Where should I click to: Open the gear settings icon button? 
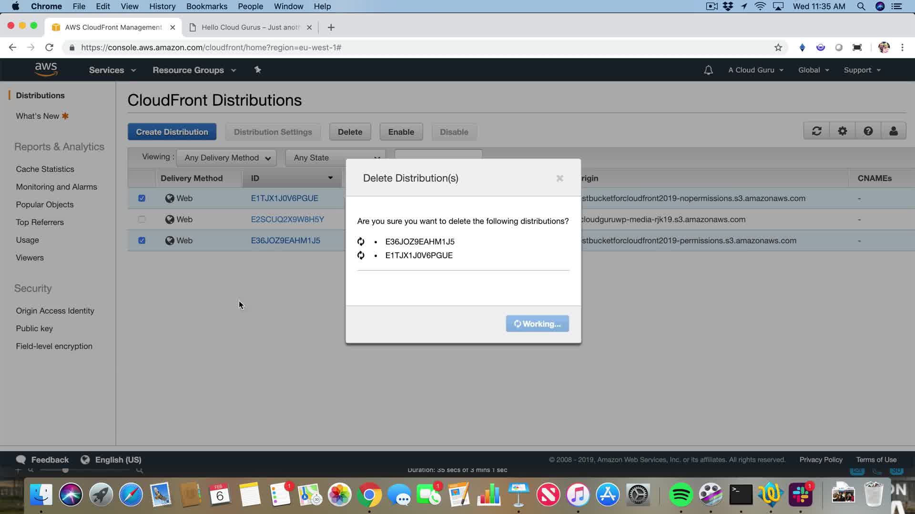pos(842,131)
